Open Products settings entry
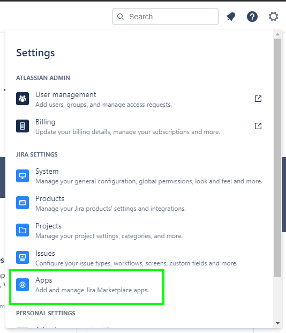 [x=139, y=203]
